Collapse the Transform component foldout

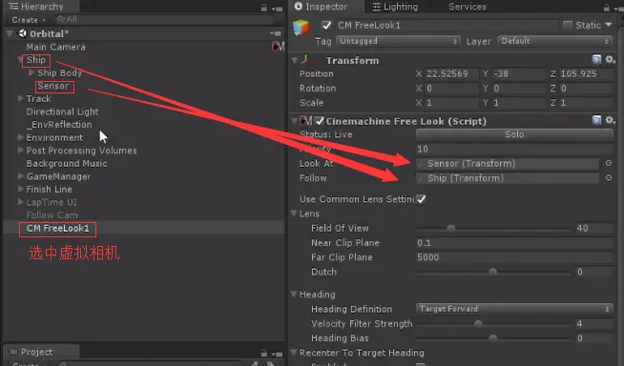[295, 60]
